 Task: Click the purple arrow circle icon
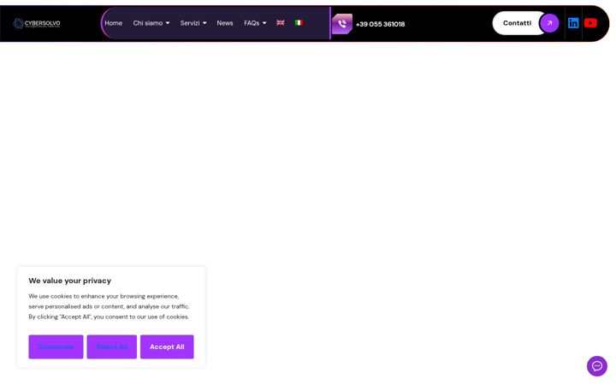(549, 23)
